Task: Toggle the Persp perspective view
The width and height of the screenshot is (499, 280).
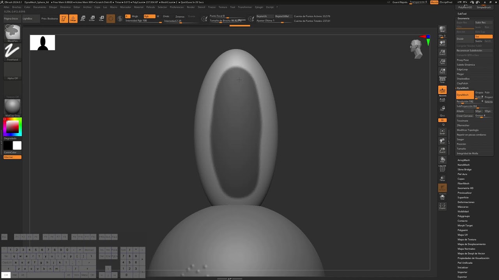Action: (442, 80)
